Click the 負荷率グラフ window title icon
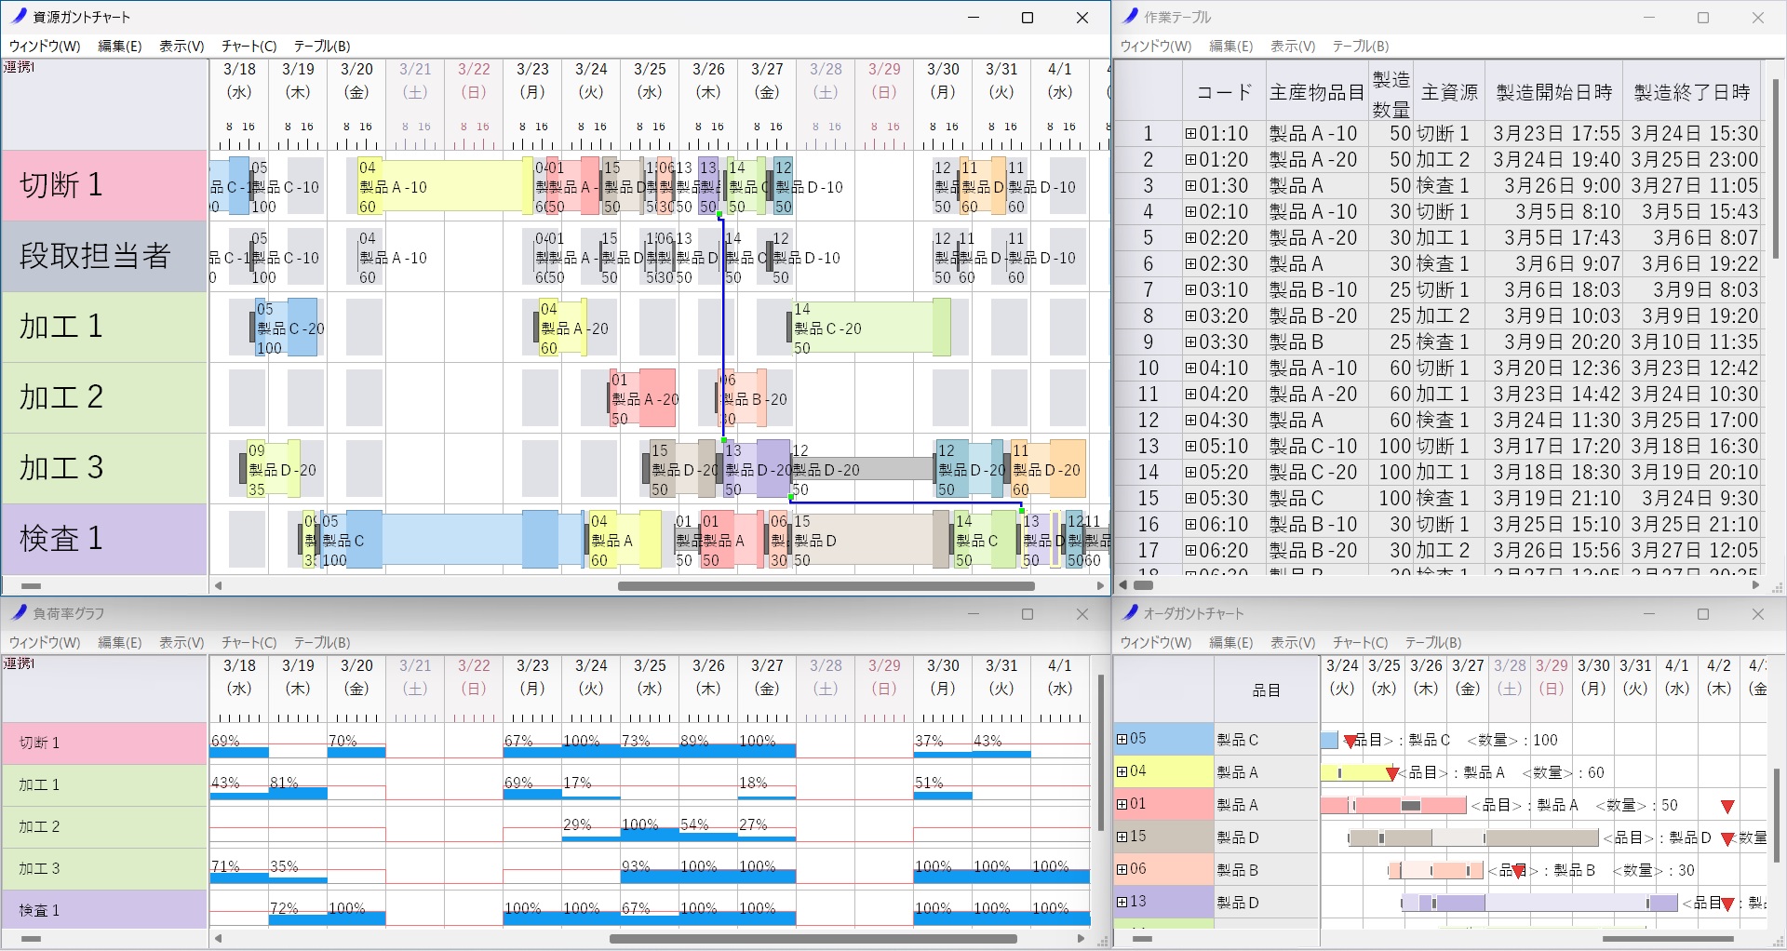This screenshot has height=951, width=1787. [x=19, y=612]
